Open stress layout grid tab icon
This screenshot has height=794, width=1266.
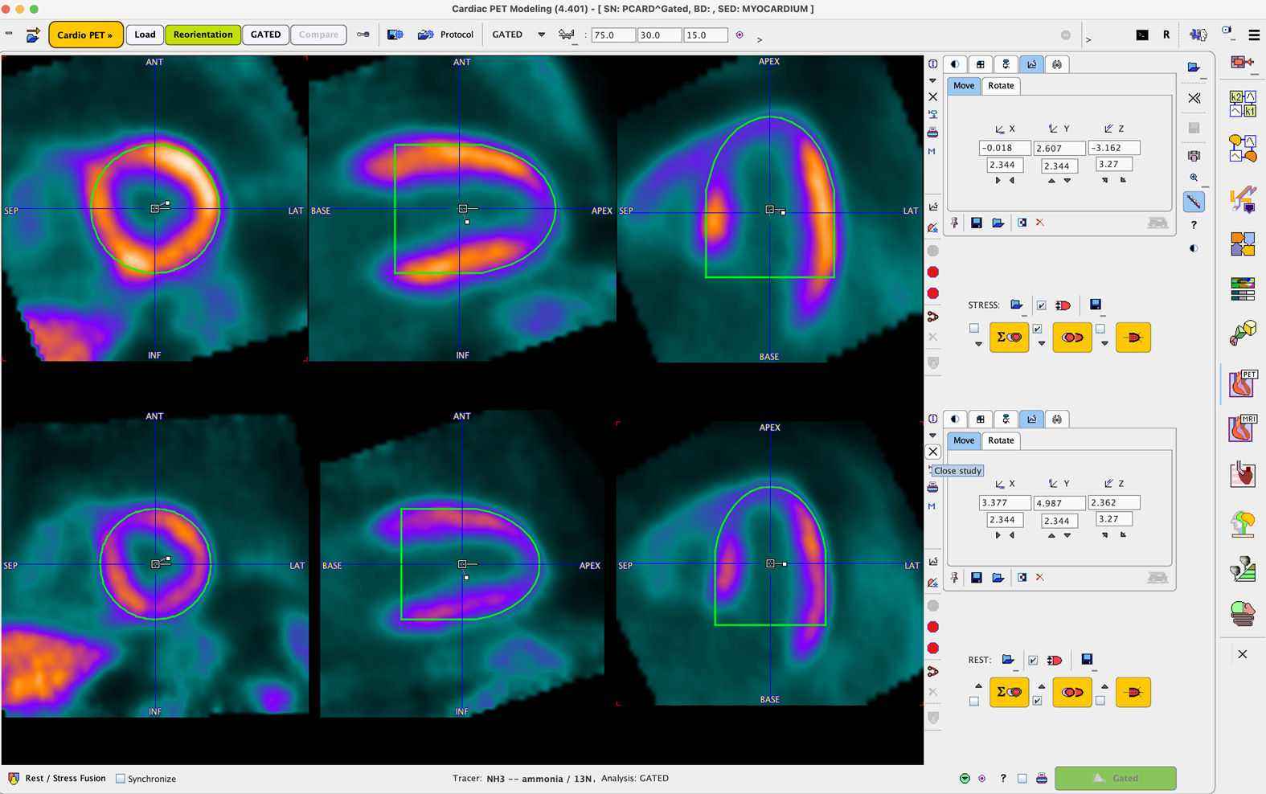[981, 64]
